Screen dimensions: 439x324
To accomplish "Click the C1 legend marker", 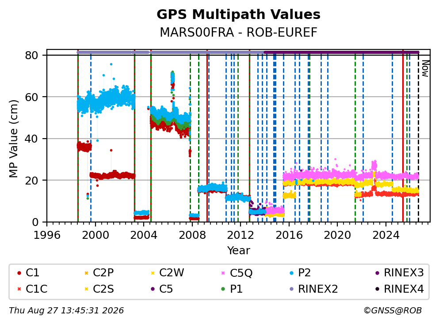I will 19,273.
